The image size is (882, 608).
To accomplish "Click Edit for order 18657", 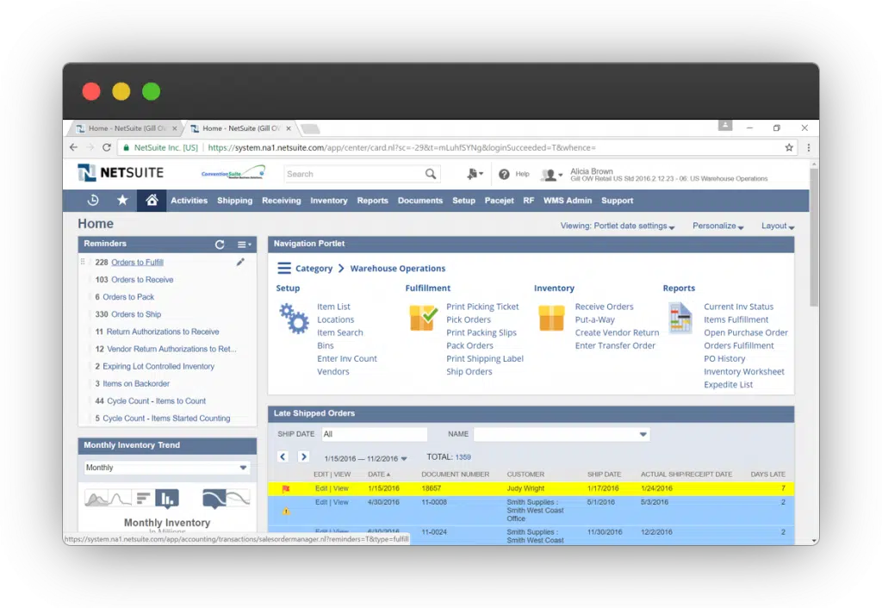I will (x=321, y=488).
